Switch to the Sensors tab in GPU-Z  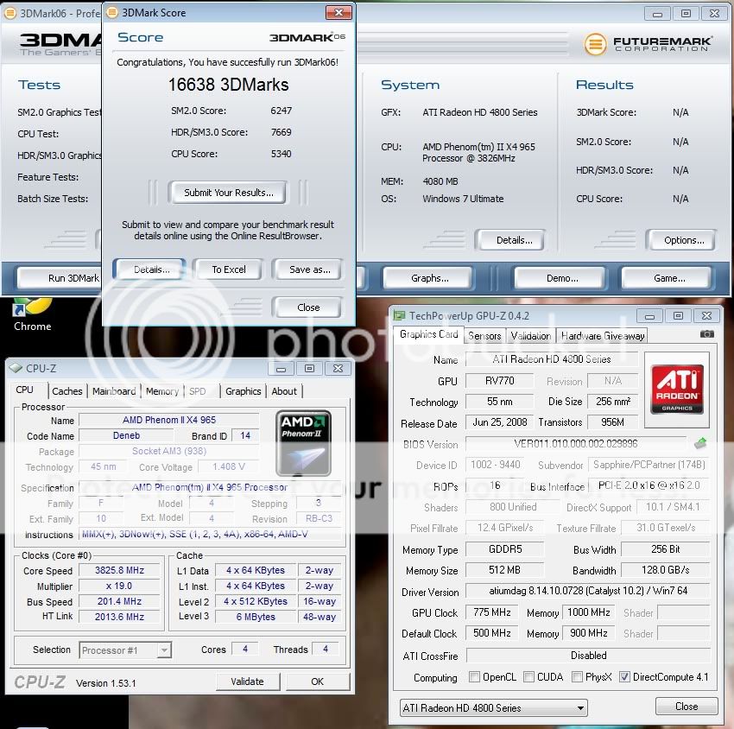pos(484,336)
